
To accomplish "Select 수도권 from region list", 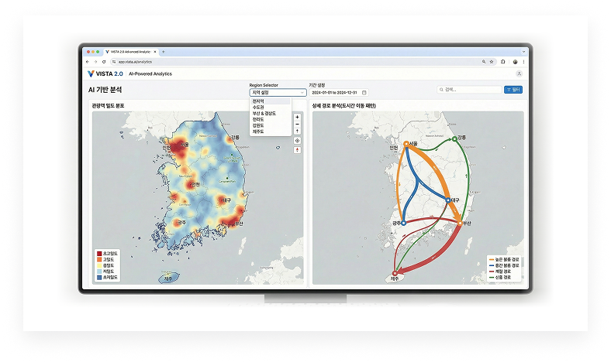I will [x=259, y=108].
